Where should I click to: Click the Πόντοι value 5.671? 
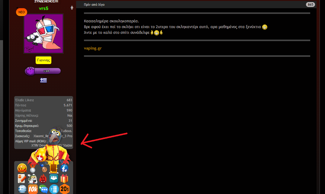click(x=68, y=105)
